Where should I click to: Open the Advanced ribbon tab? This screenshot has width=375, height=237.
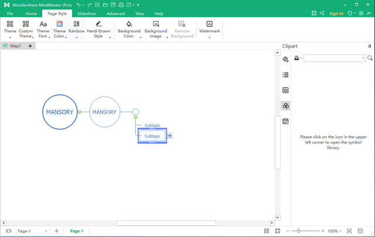coord(115,13)
